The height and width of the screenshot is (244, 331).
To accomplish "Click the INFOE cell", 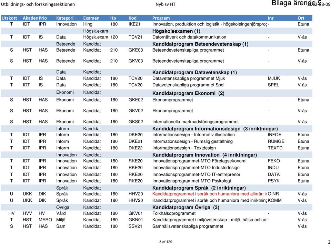I will click(274, 135).
